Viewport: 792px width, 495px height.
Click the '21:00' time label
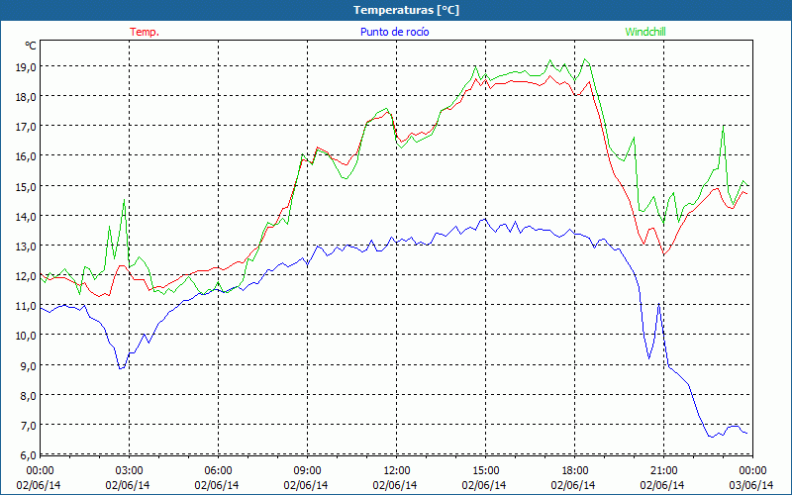click(x=662, y=471)
